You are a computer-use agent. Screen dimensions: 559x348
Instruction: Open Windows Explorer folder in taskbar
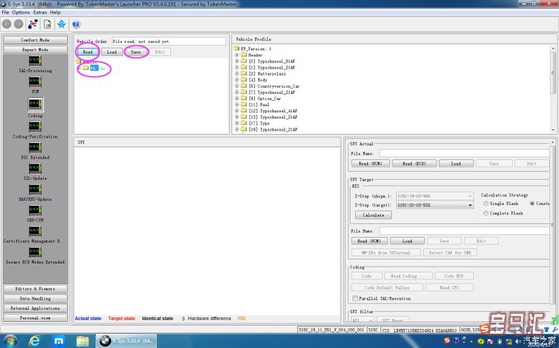82,341
